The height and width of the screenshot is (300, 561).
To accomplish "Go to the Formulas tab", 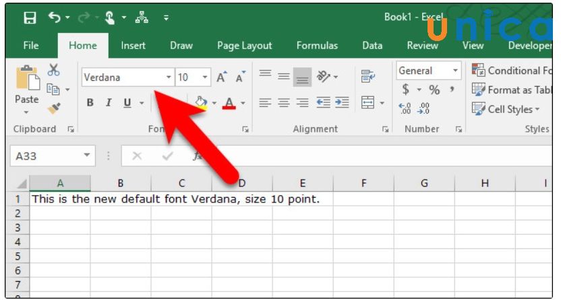I will (x=317, y=45).
